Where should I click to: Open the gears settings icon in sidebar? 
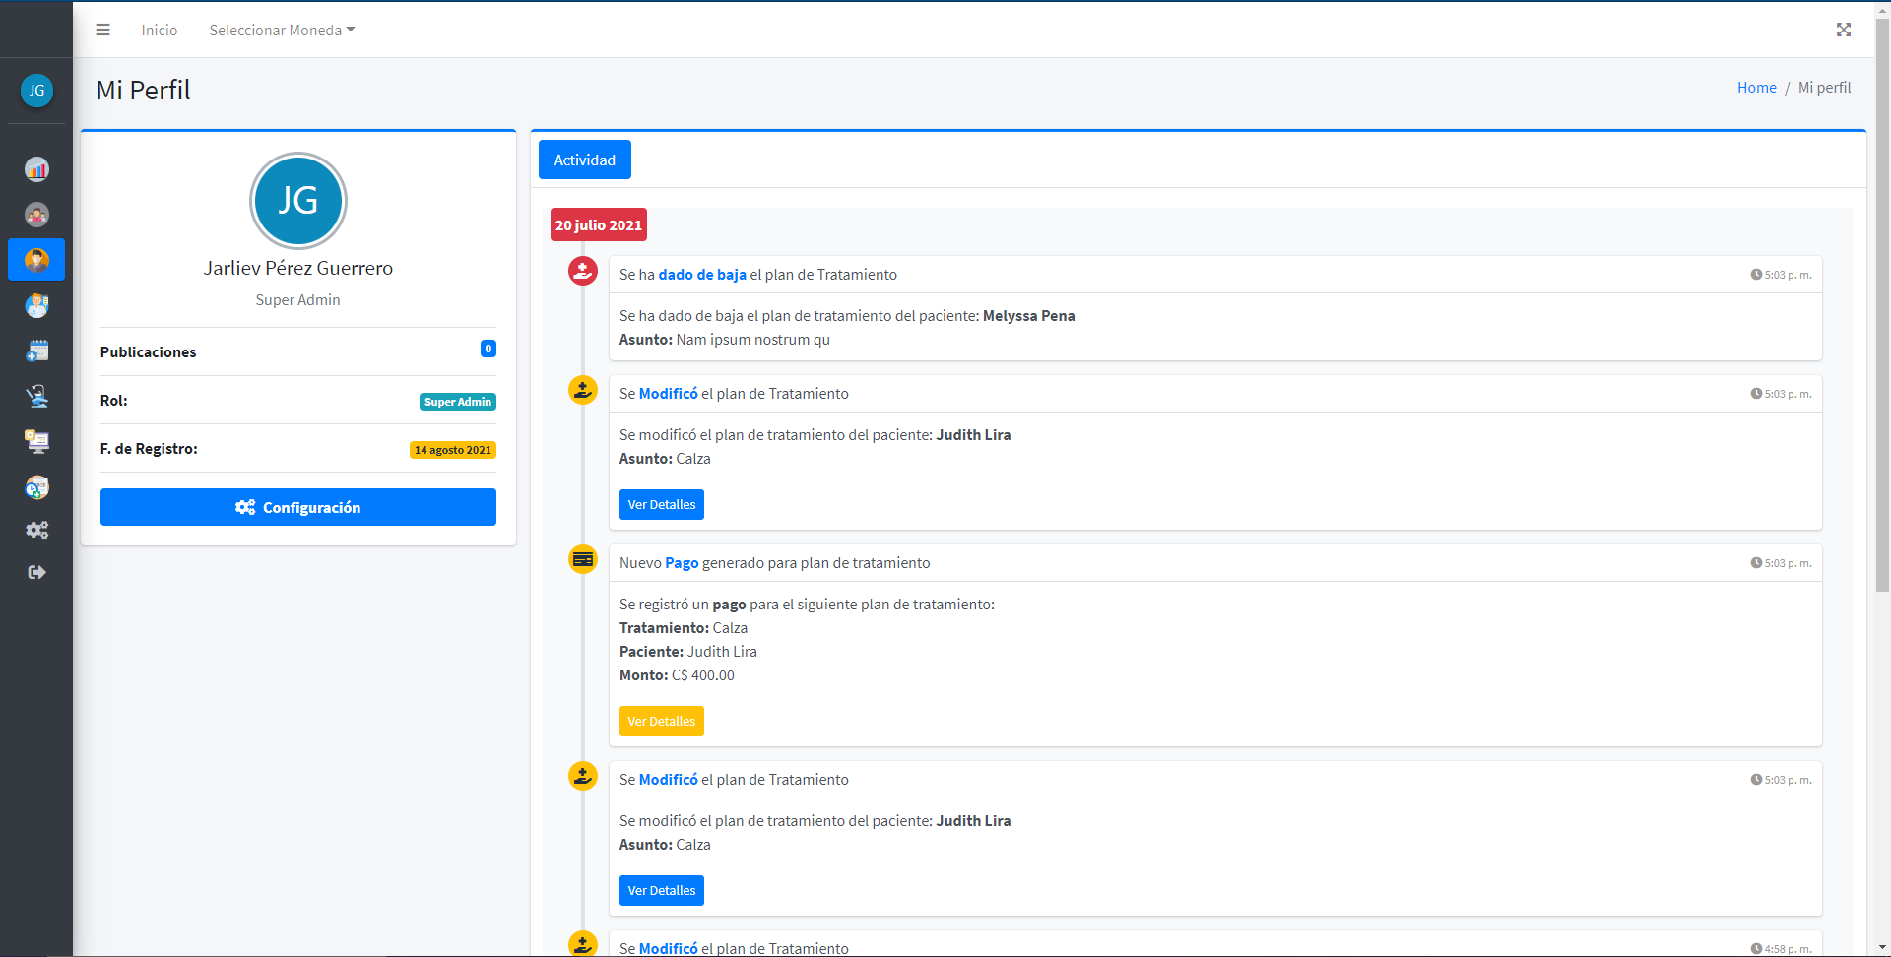pyautogui.click(x=36, y=530)
